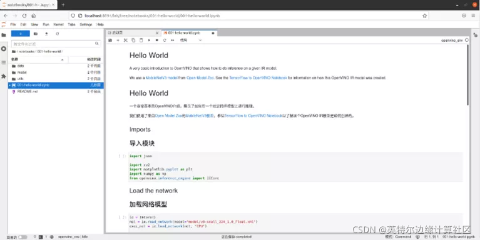
Task: Save the notebook with the disk icon
Action: point(110,40)
